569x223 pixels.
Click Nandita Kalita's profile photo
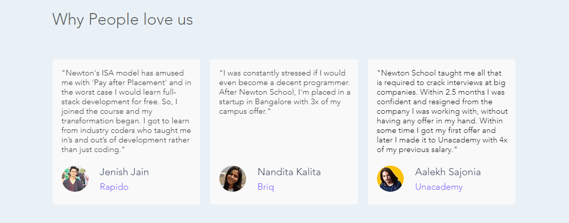coord(232,179)
